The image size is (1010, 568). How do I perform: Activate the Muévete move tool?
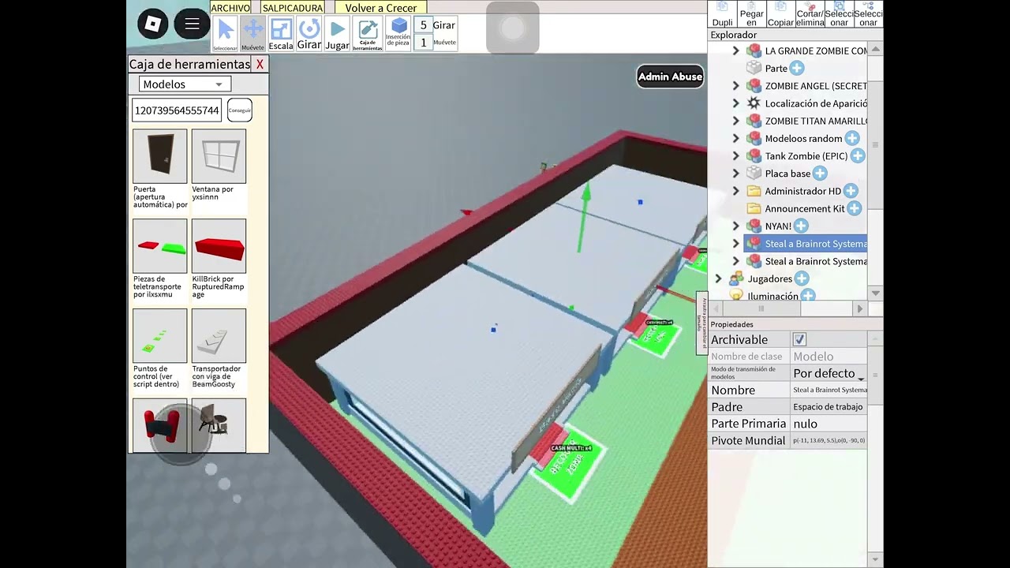[x=253, y=34]
